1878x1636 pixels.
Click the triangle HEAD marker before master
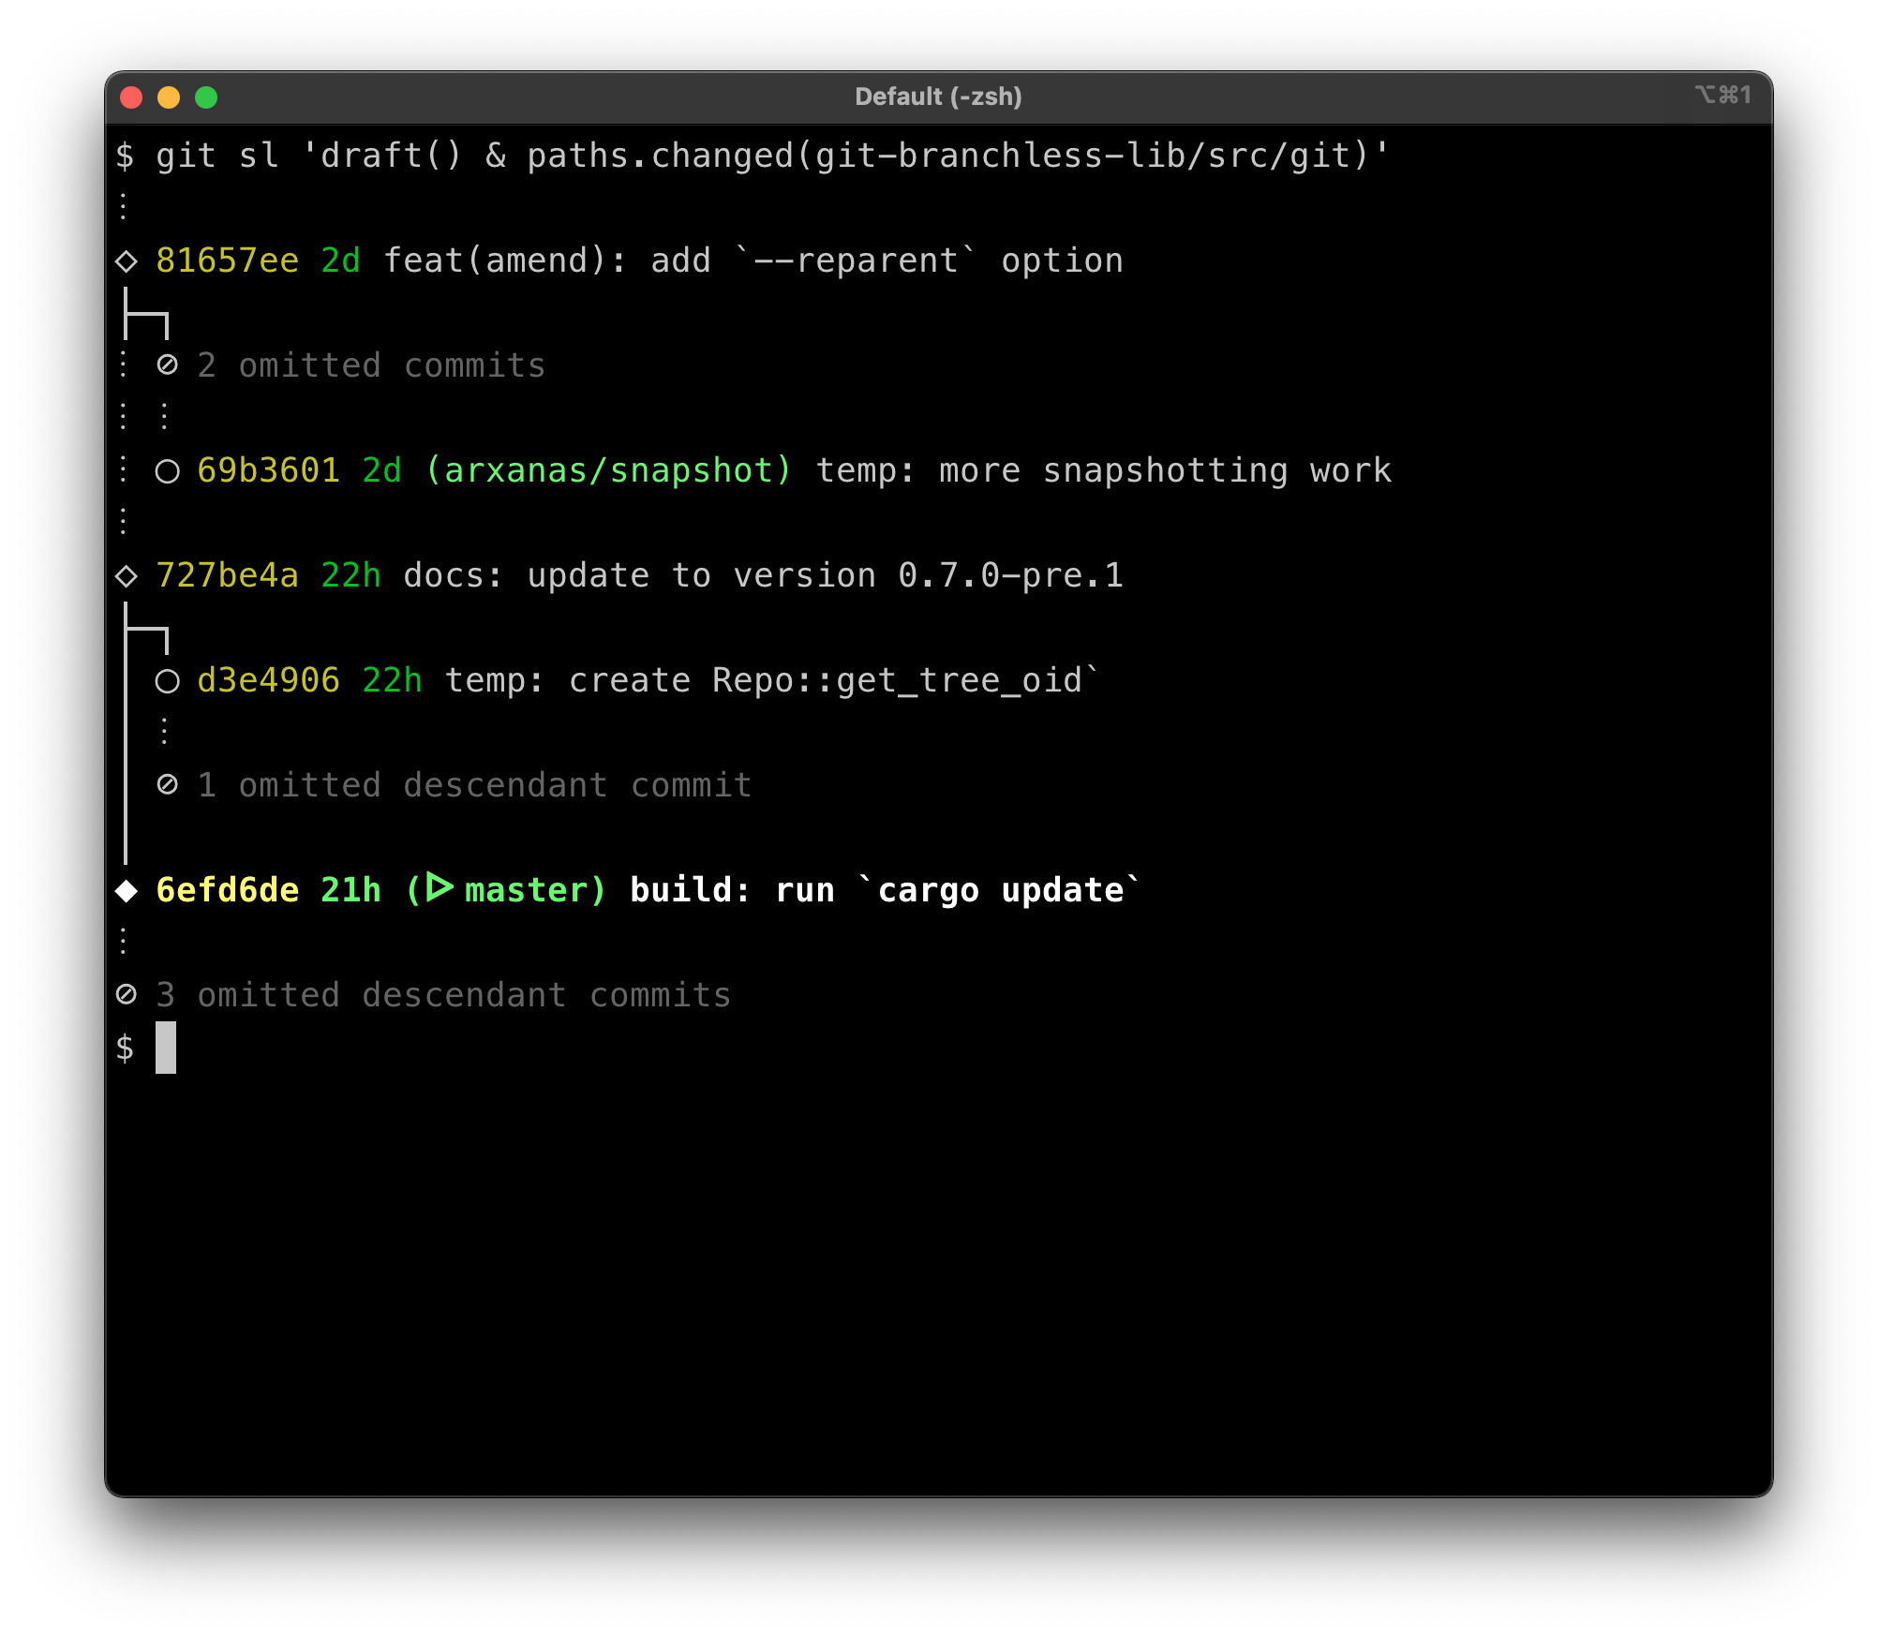tap(440, 887)
